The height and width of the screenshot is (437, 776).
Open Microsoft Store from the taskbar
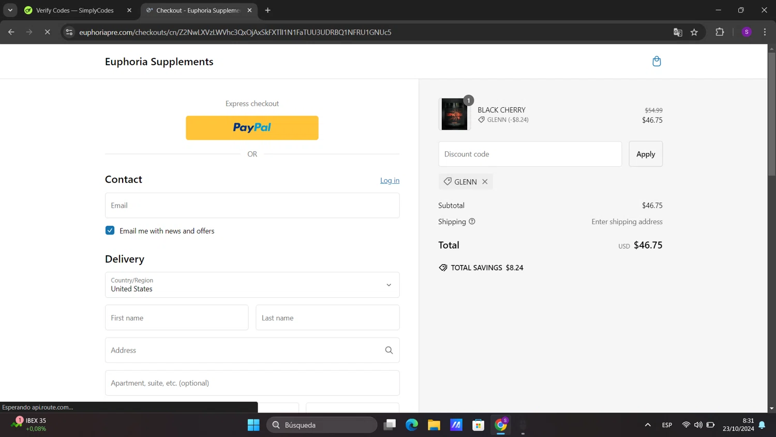(x=479, y=425)
